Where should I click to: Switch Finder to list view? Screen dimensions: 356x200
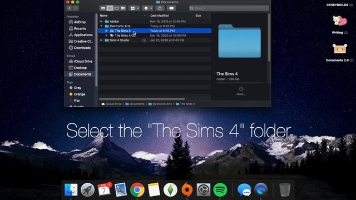click(110, 8)
